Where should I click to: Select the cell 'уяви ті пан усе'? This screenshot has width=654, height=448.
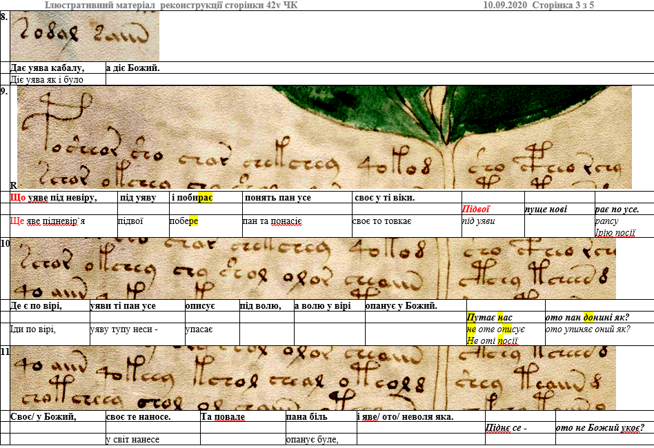point(137,305)
